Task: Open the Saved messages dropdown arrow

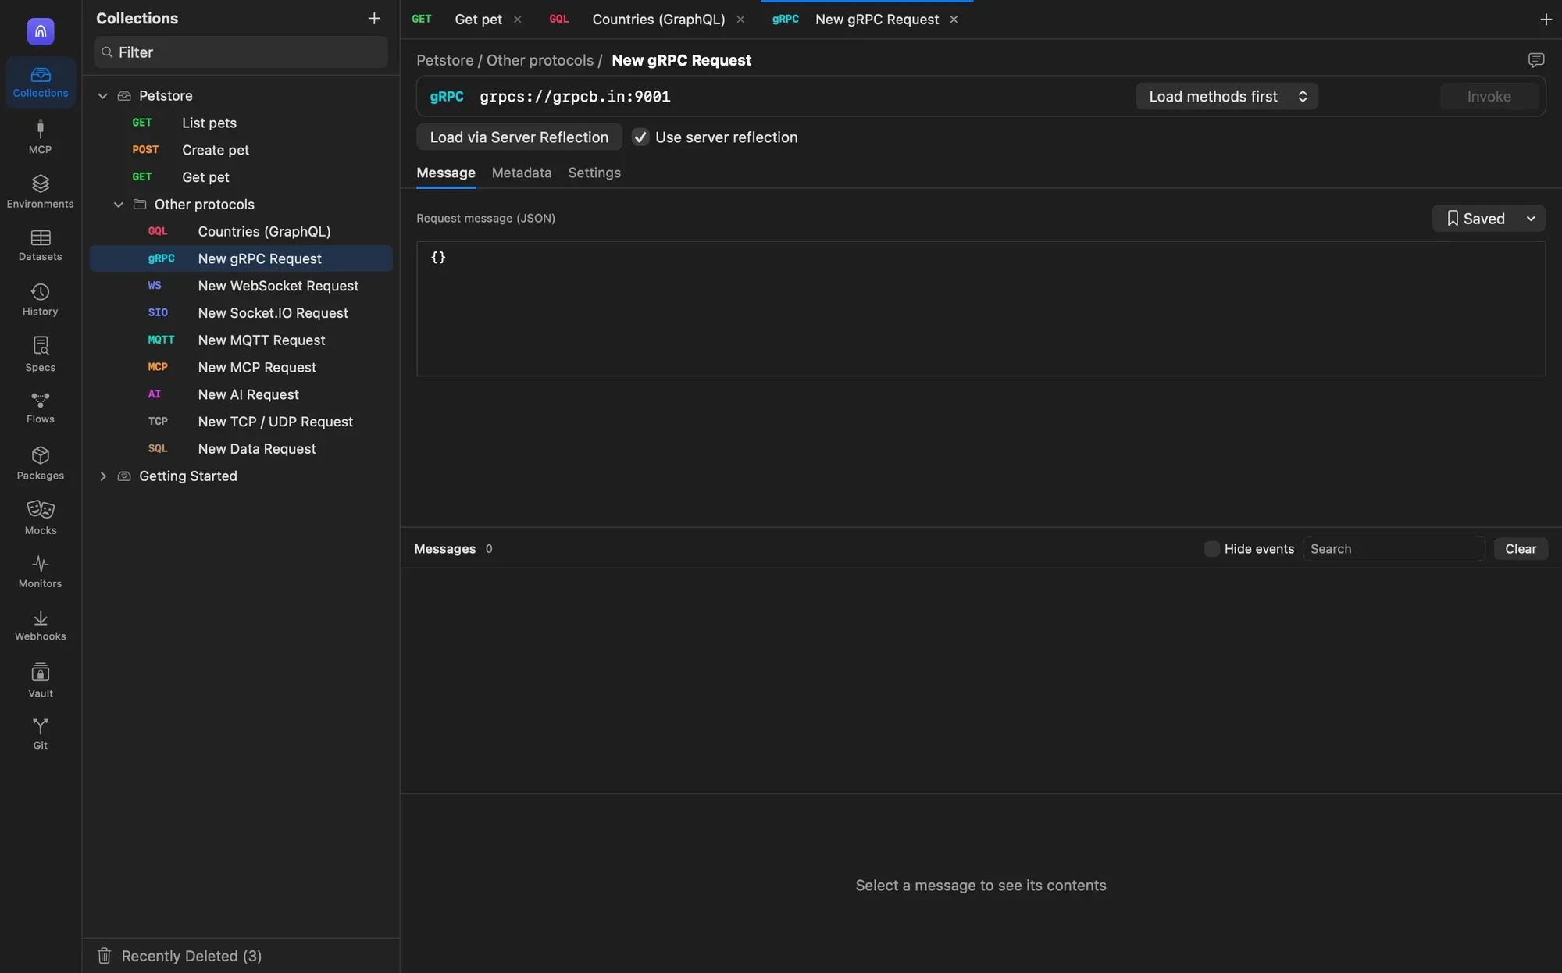Action: (1531, 219)
